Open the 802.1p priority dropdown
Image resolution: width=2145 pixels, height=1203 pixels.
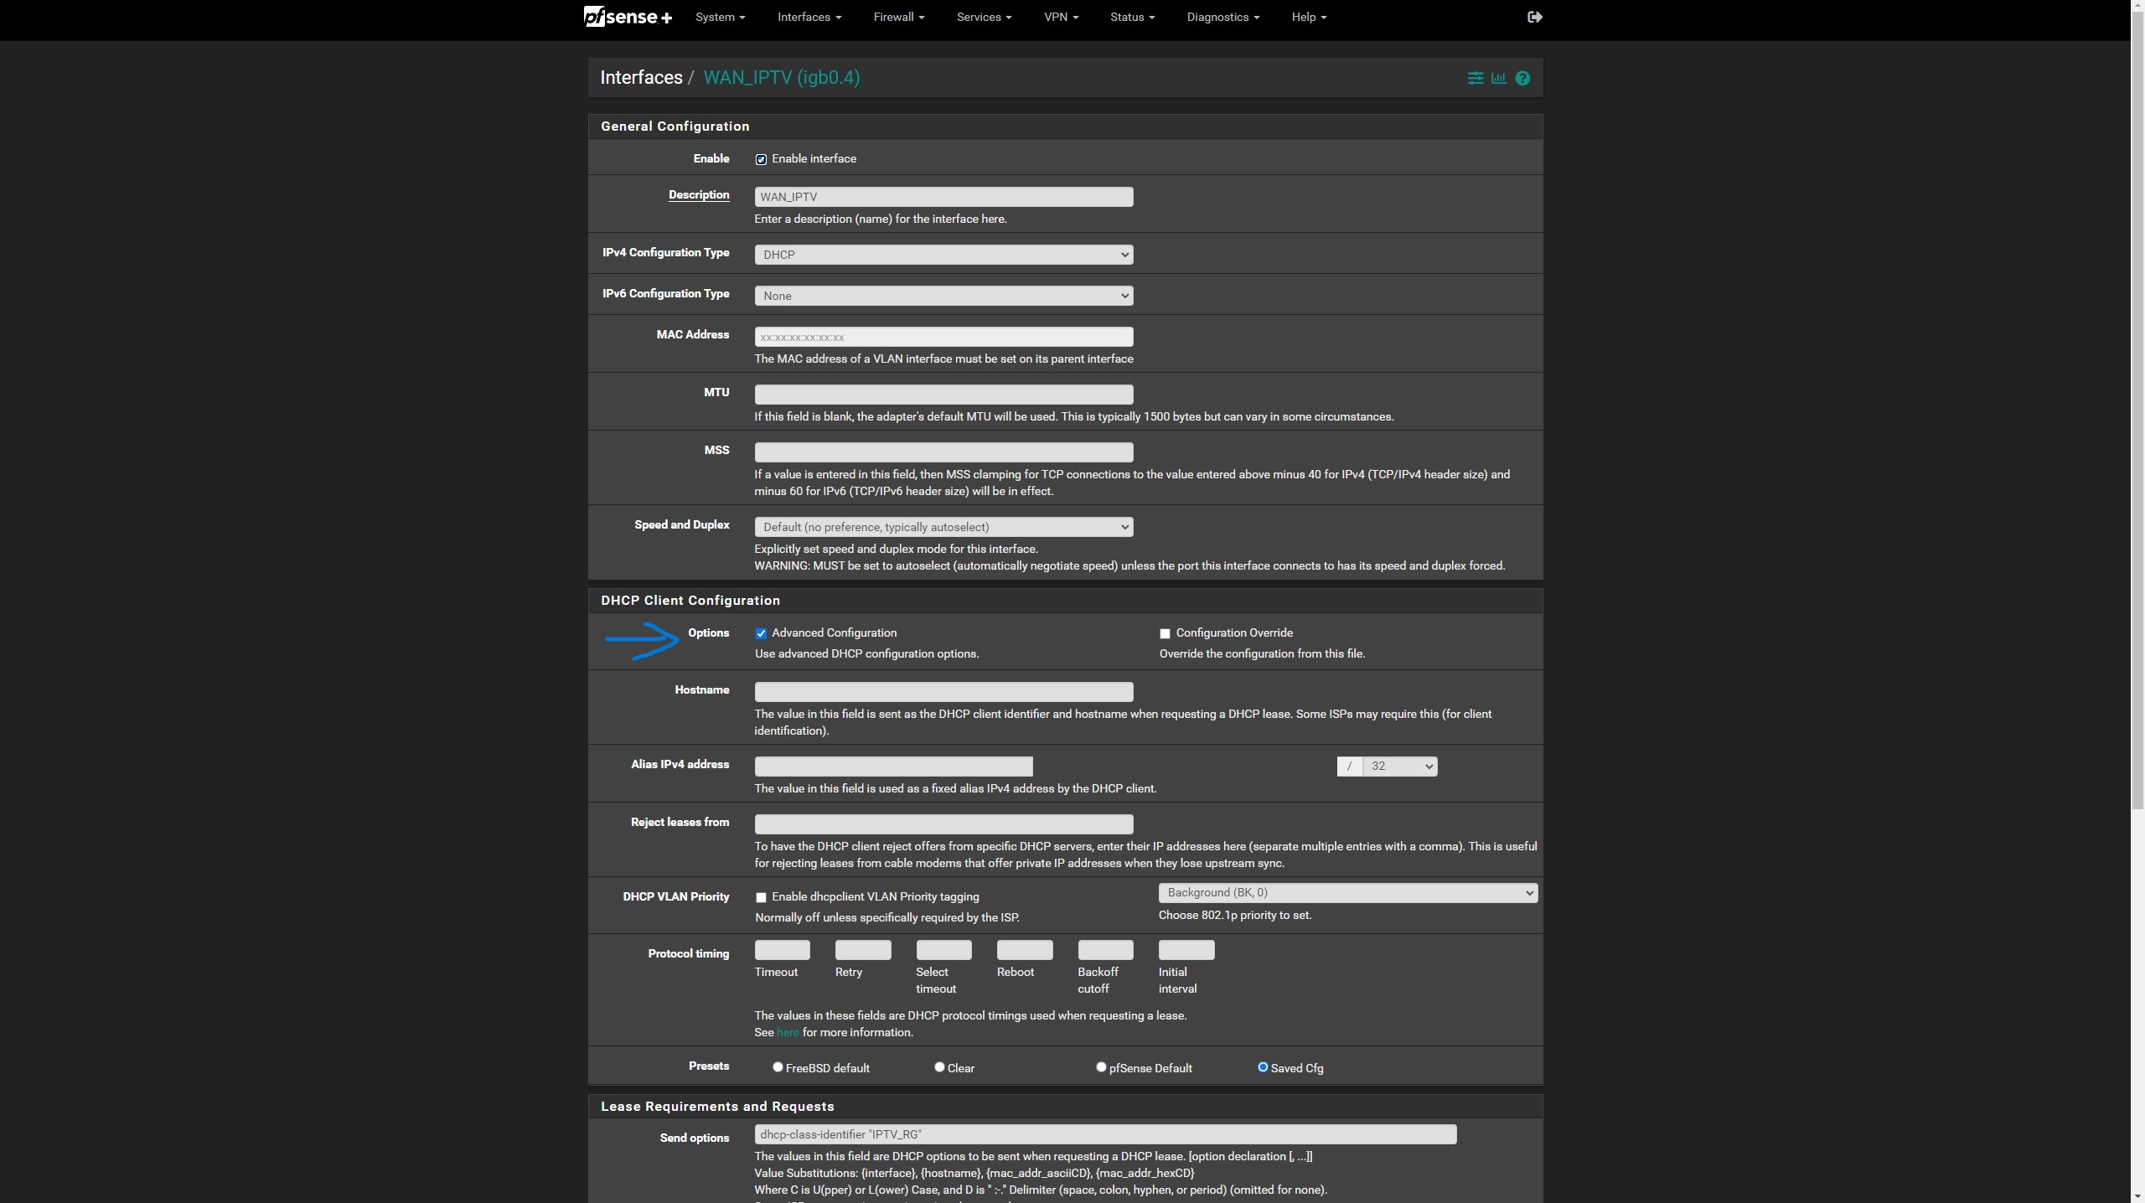(1347, 893)
